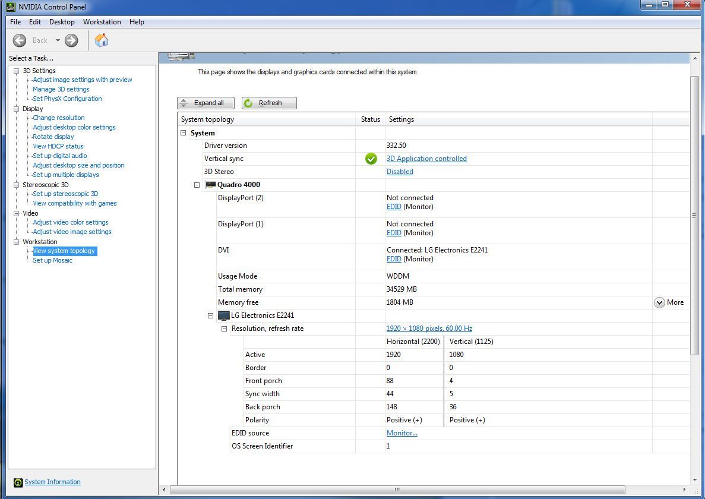Collapse the Workstation tree node
The height and width of the screenshot is (499, 705).
point(17,242)
